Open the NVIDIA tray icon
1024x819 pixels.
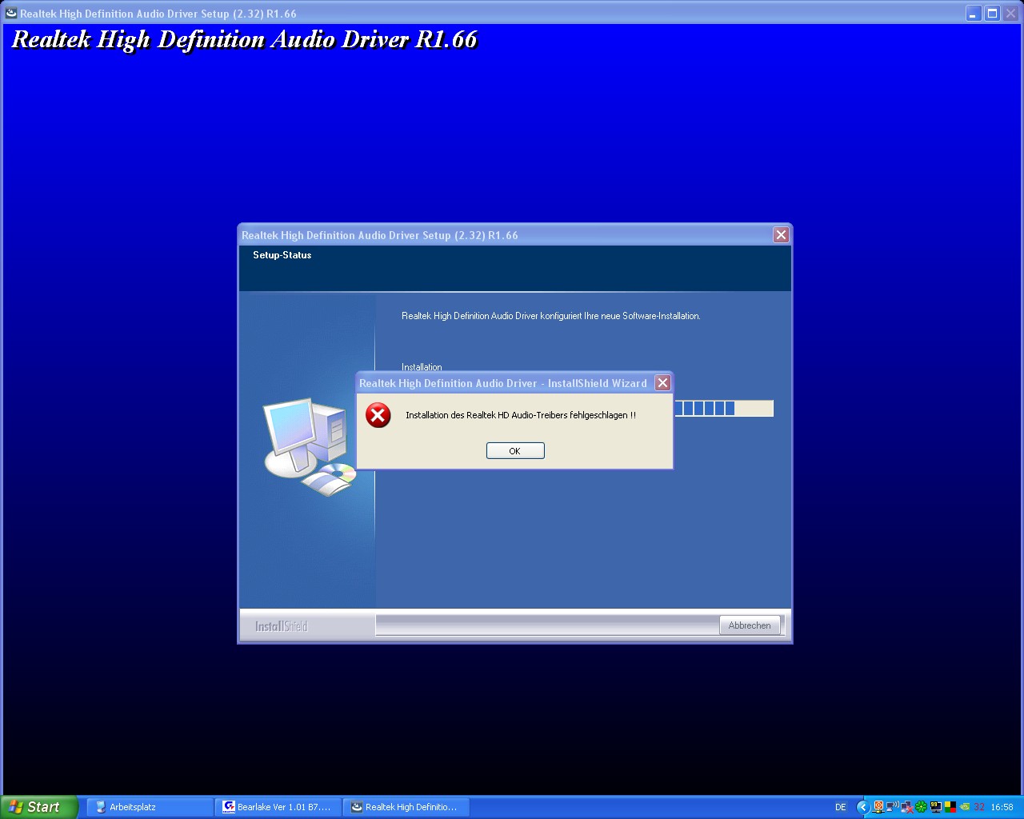pos(965,807)
